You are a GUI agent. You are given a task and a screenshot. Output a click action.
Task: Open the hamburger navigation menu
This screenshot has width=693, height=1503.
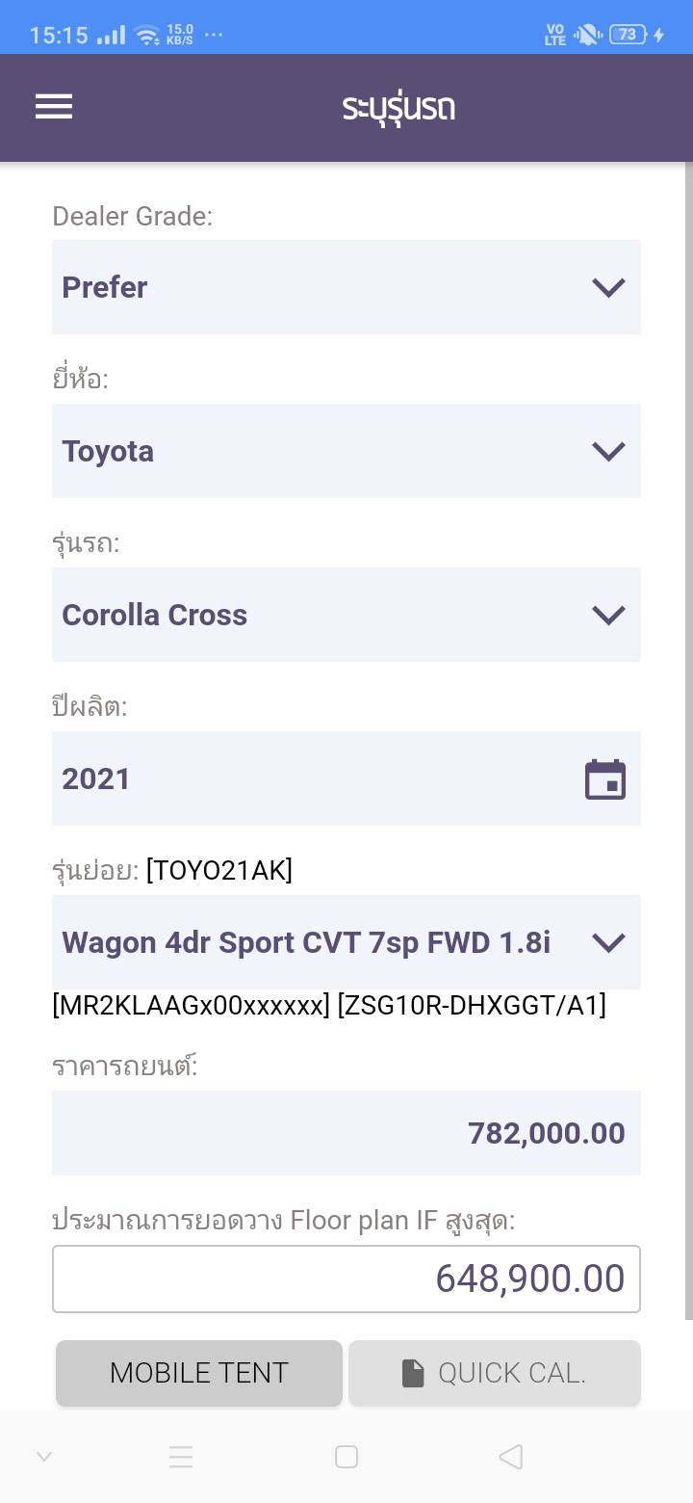54,106
